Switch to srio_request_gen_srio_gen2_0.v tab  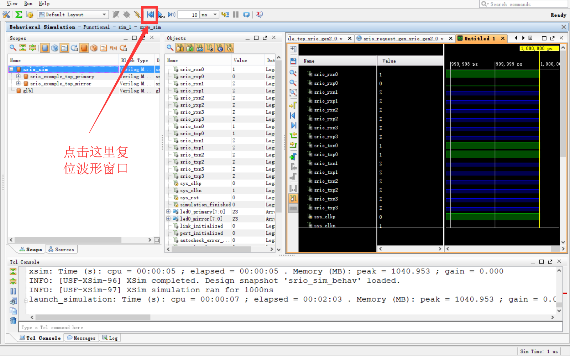404,38
